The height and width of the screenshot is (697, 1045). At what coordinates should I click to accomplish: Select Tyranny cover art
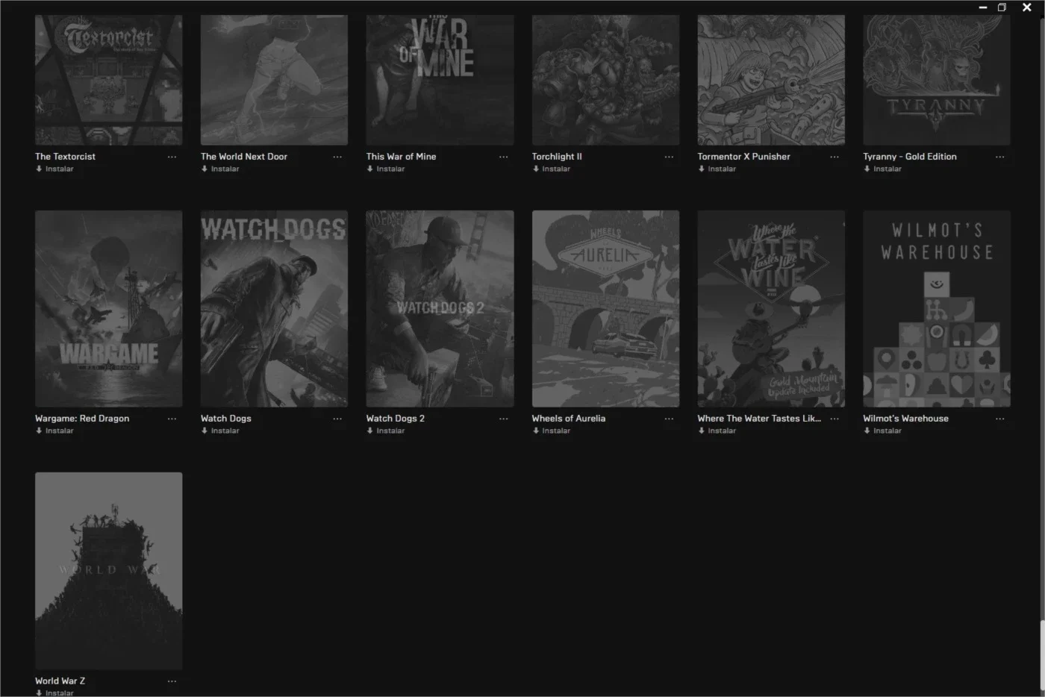pyautogui.click(x=938, y=80)
